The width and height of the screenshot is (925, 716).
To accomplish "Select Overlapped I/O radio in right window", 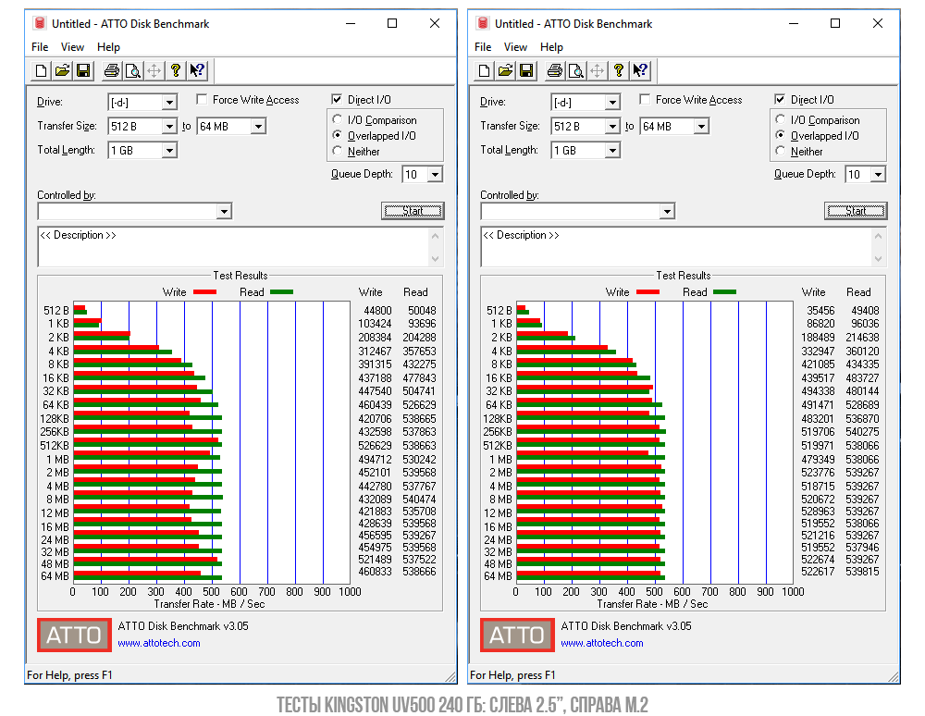I will 780,135.
